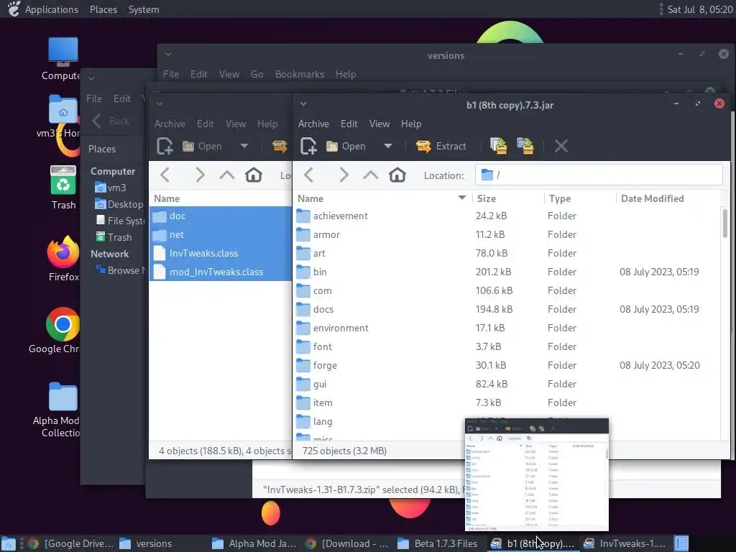Click the new archive icon in the b1 jar window
The width and height of the screenshot is (736, 552).
[x=308, y=146]
